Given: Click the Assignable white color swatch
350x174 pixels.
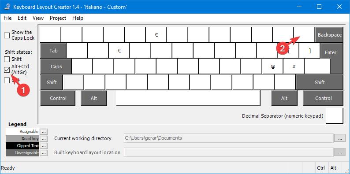Looking at the screenshot, I should 22,132.
